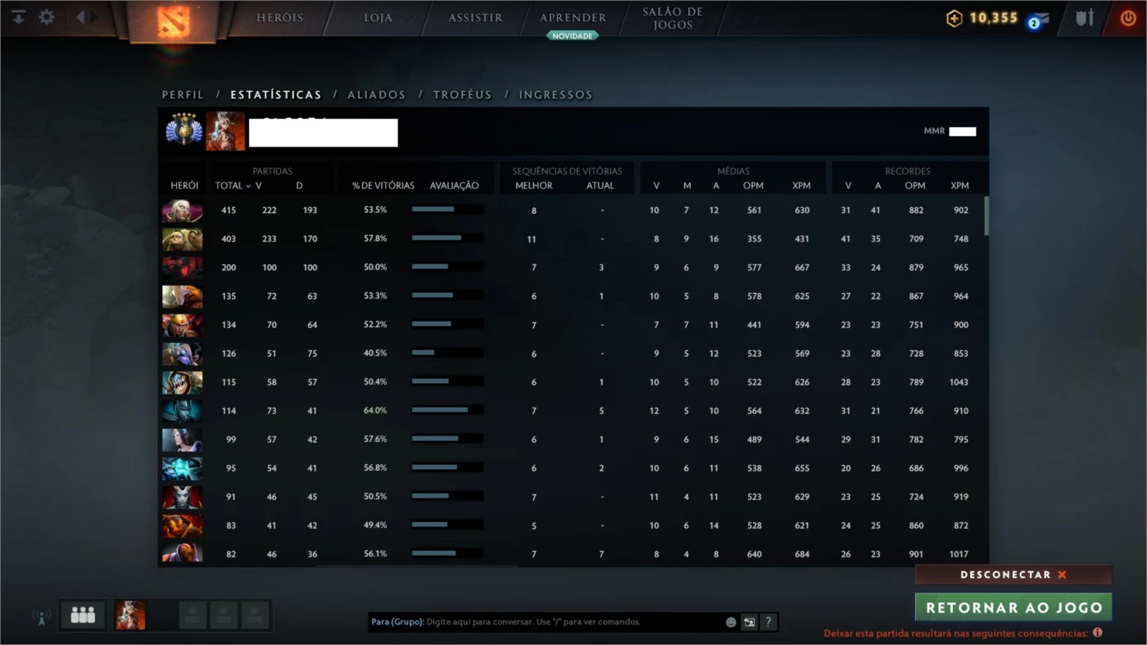Screen dimensions: 1147x645
Task: Select the hero icon in the 95 games row
Action: point(182,468)
